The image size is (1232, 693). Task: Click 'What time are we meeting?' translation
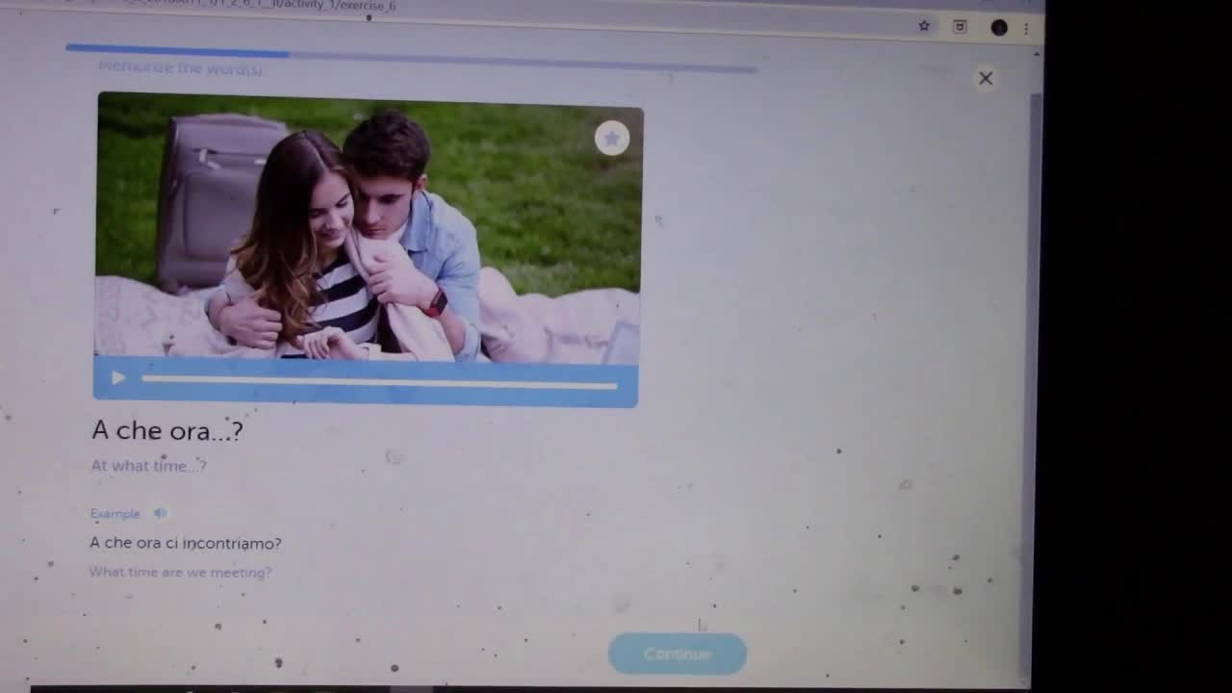181,572
